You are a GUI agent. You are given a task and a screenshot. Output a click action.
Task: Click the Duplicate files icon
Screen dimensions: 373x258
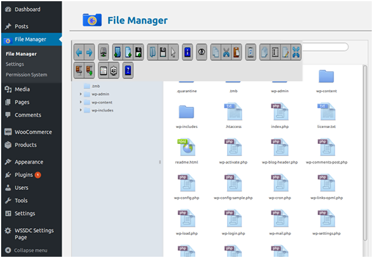tap(265, 52)
